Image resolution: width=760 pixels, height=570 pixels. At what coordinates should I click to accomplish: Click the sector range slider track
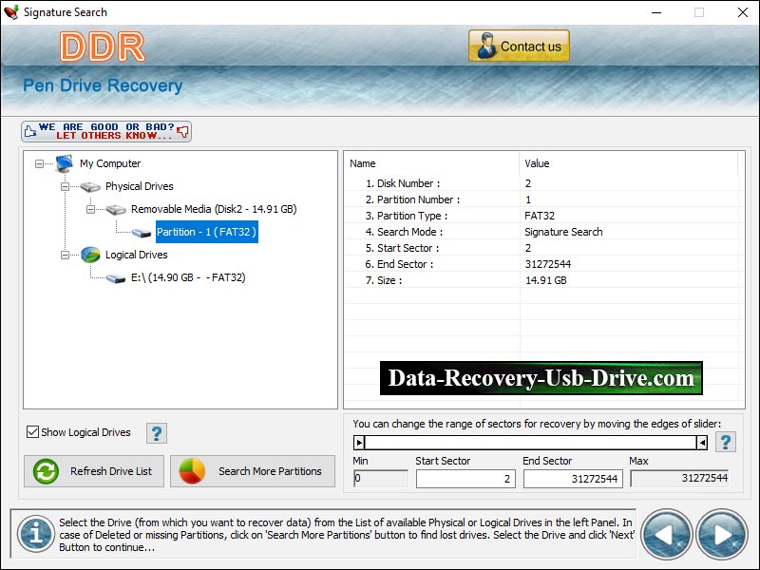point(531,442)
